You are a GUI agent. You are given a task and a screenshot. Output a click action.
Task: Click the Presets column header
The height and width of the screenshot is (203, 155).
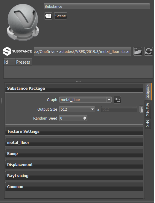pos(24,62)
